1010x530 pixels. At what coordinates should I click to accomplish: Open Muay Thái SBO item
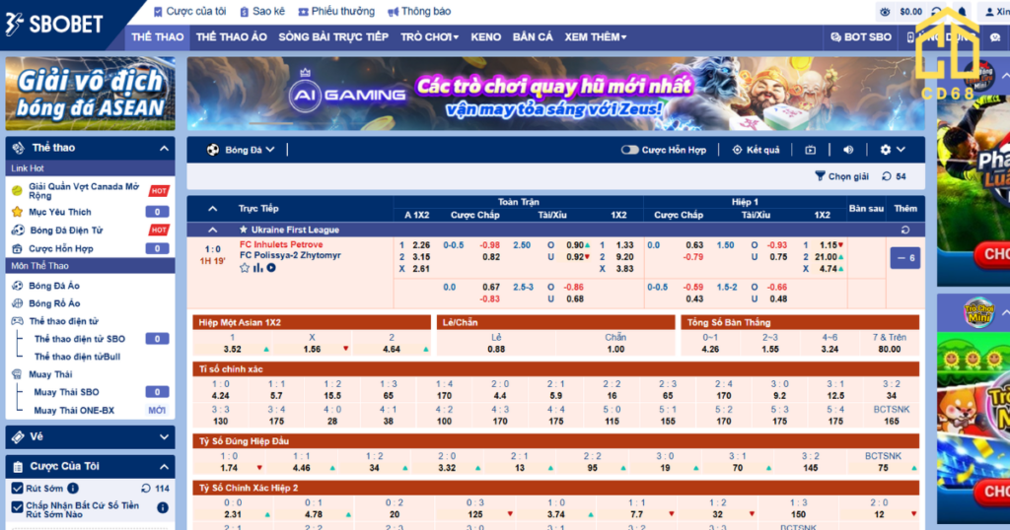(x=66, y=392)
